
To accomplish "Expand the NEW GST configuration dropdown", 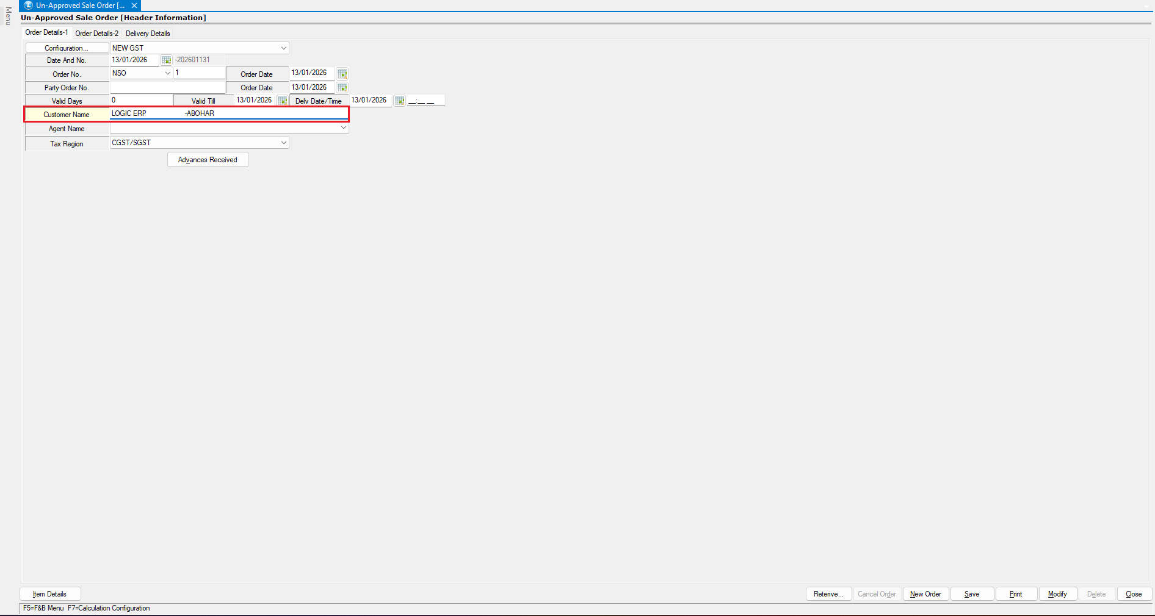I will point(283,48).
